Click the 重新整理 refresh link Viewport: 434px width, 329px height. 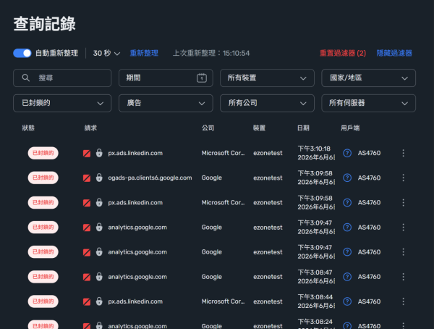144,53
